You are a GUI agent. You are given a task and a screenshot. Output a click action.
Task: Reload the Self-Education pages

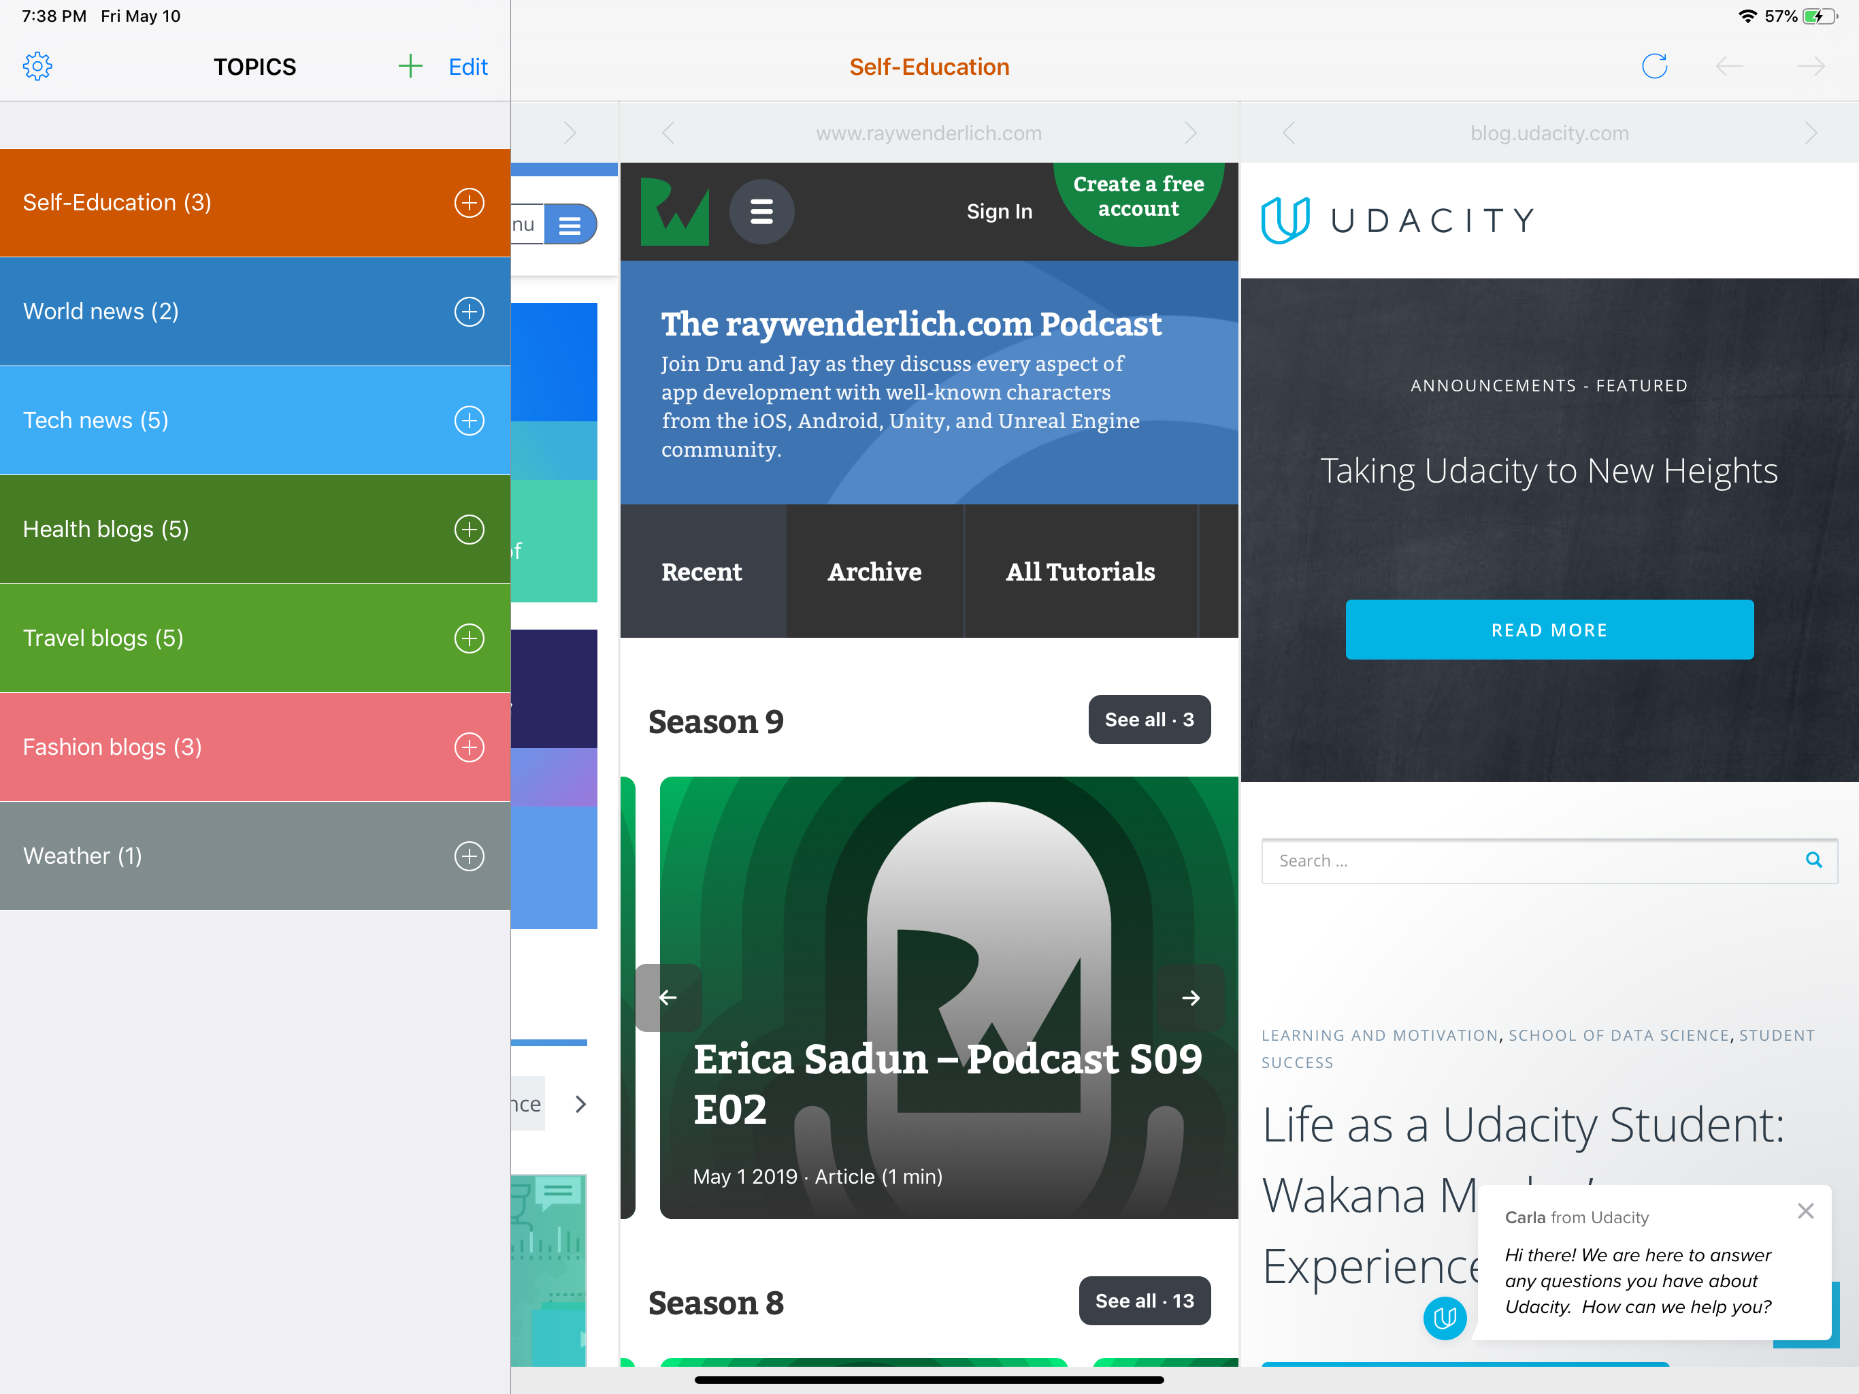[x=1654, y=67]
